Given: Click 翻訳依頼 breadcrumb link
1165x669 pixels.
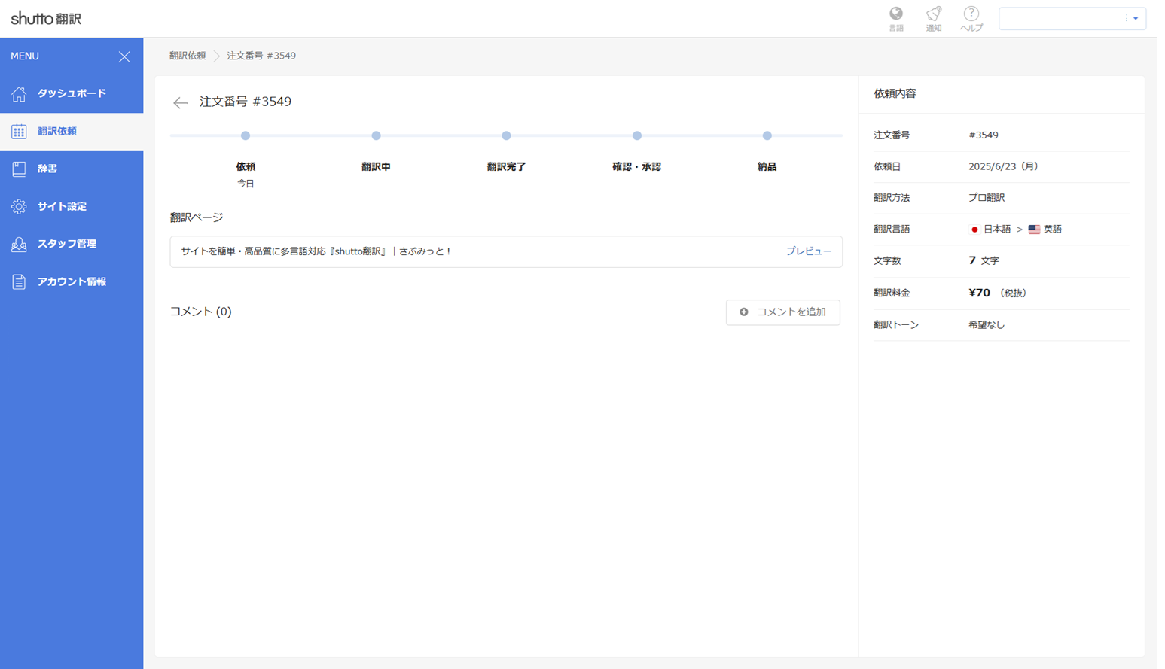Looking at the screenshot, I should tap(188, 56).
